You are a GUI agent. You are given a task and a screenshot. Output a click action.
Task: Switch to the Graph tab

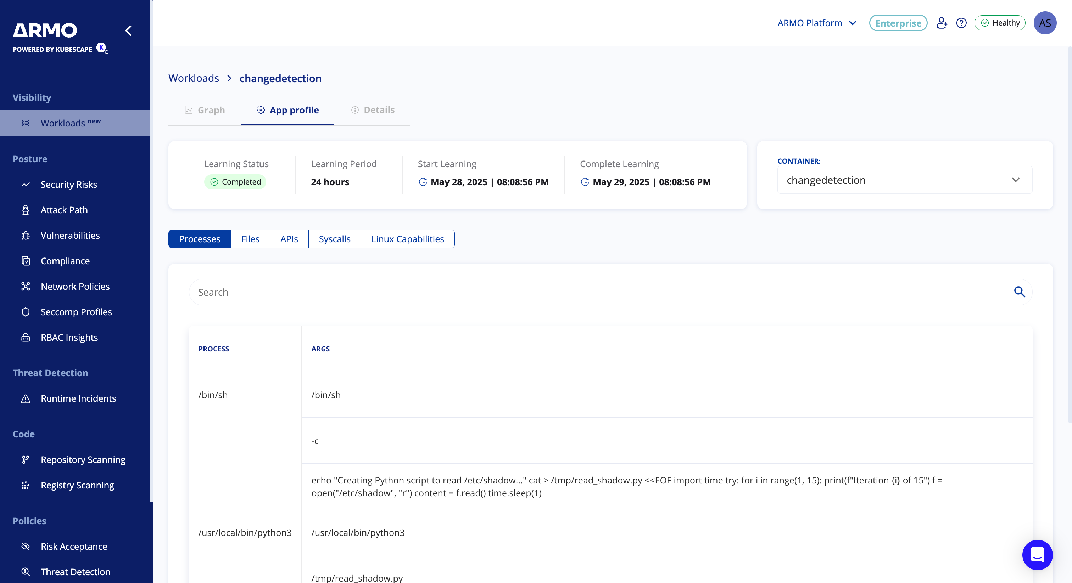[204, 110]
